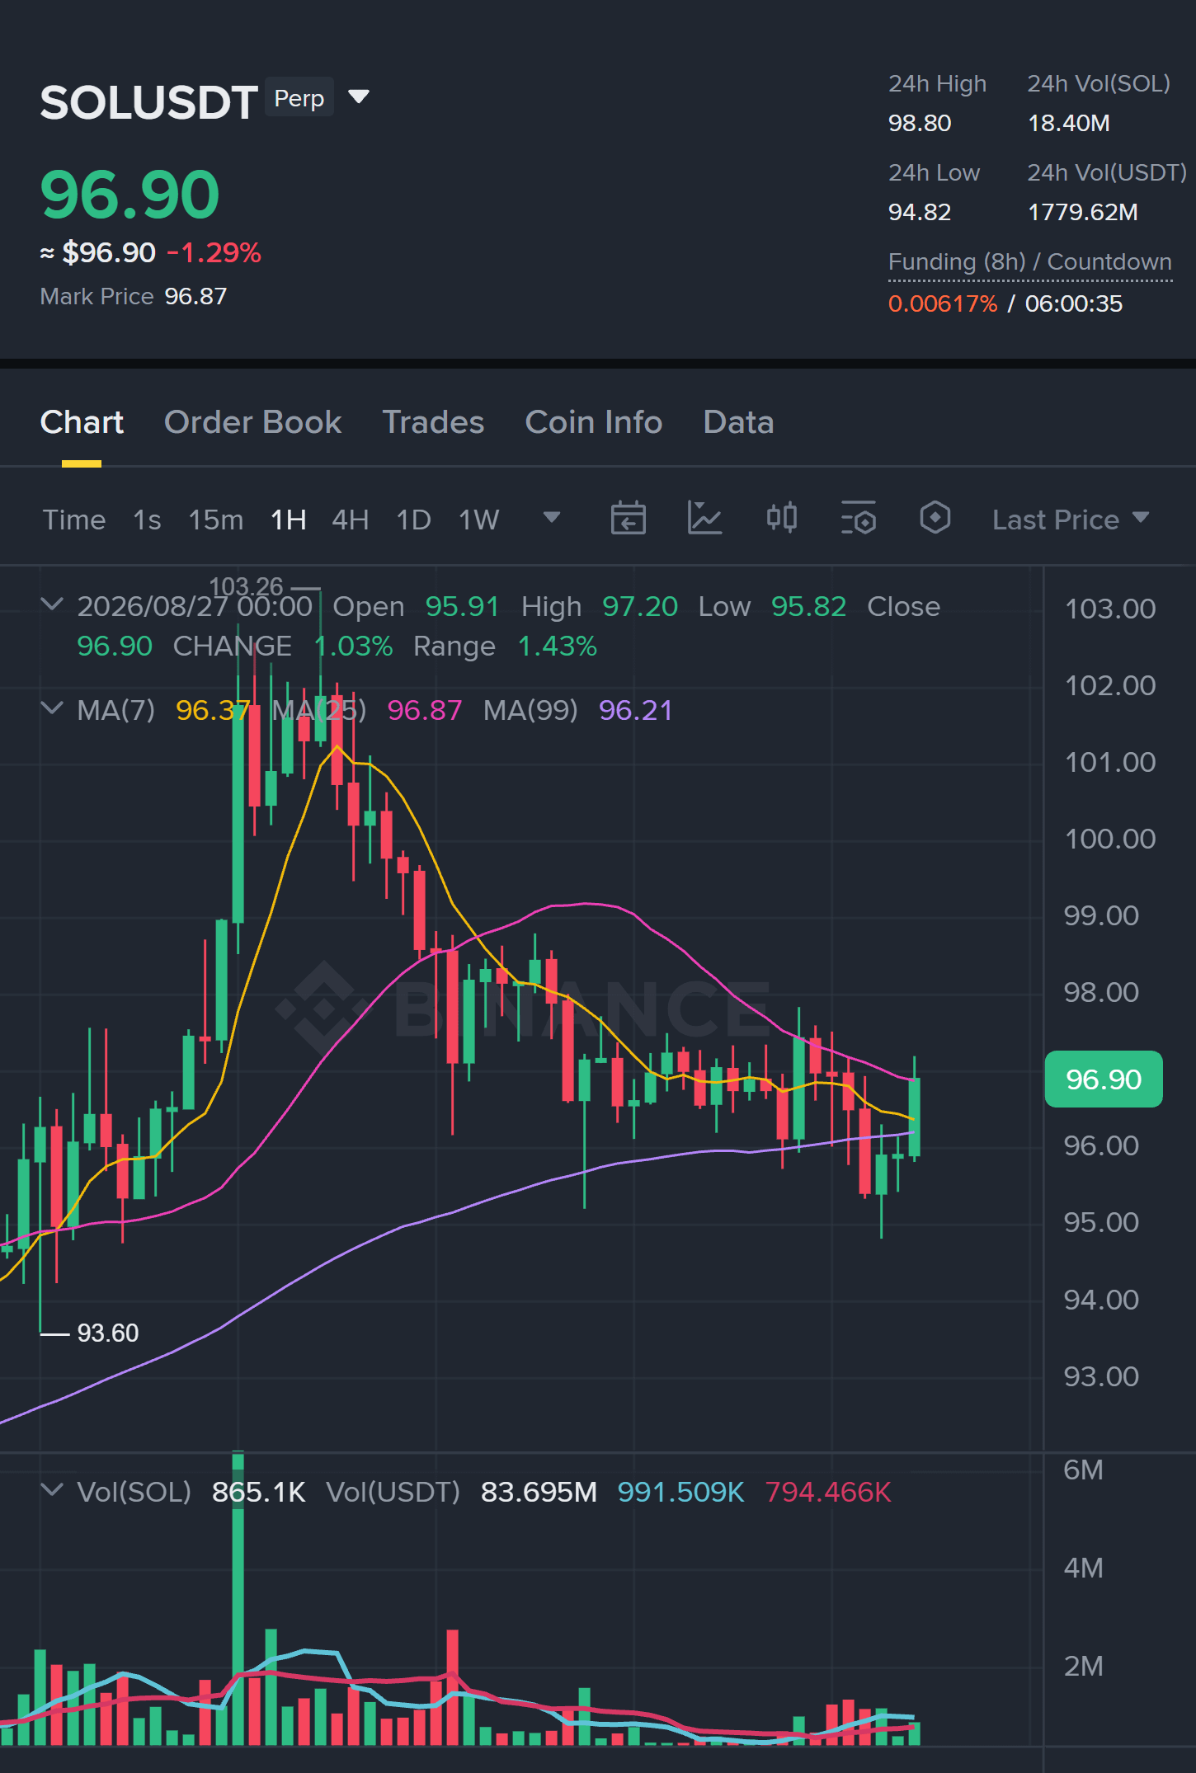This screenshot has width=1196, height=1773.
Task: Select the 1H interval
Action: 289,520
